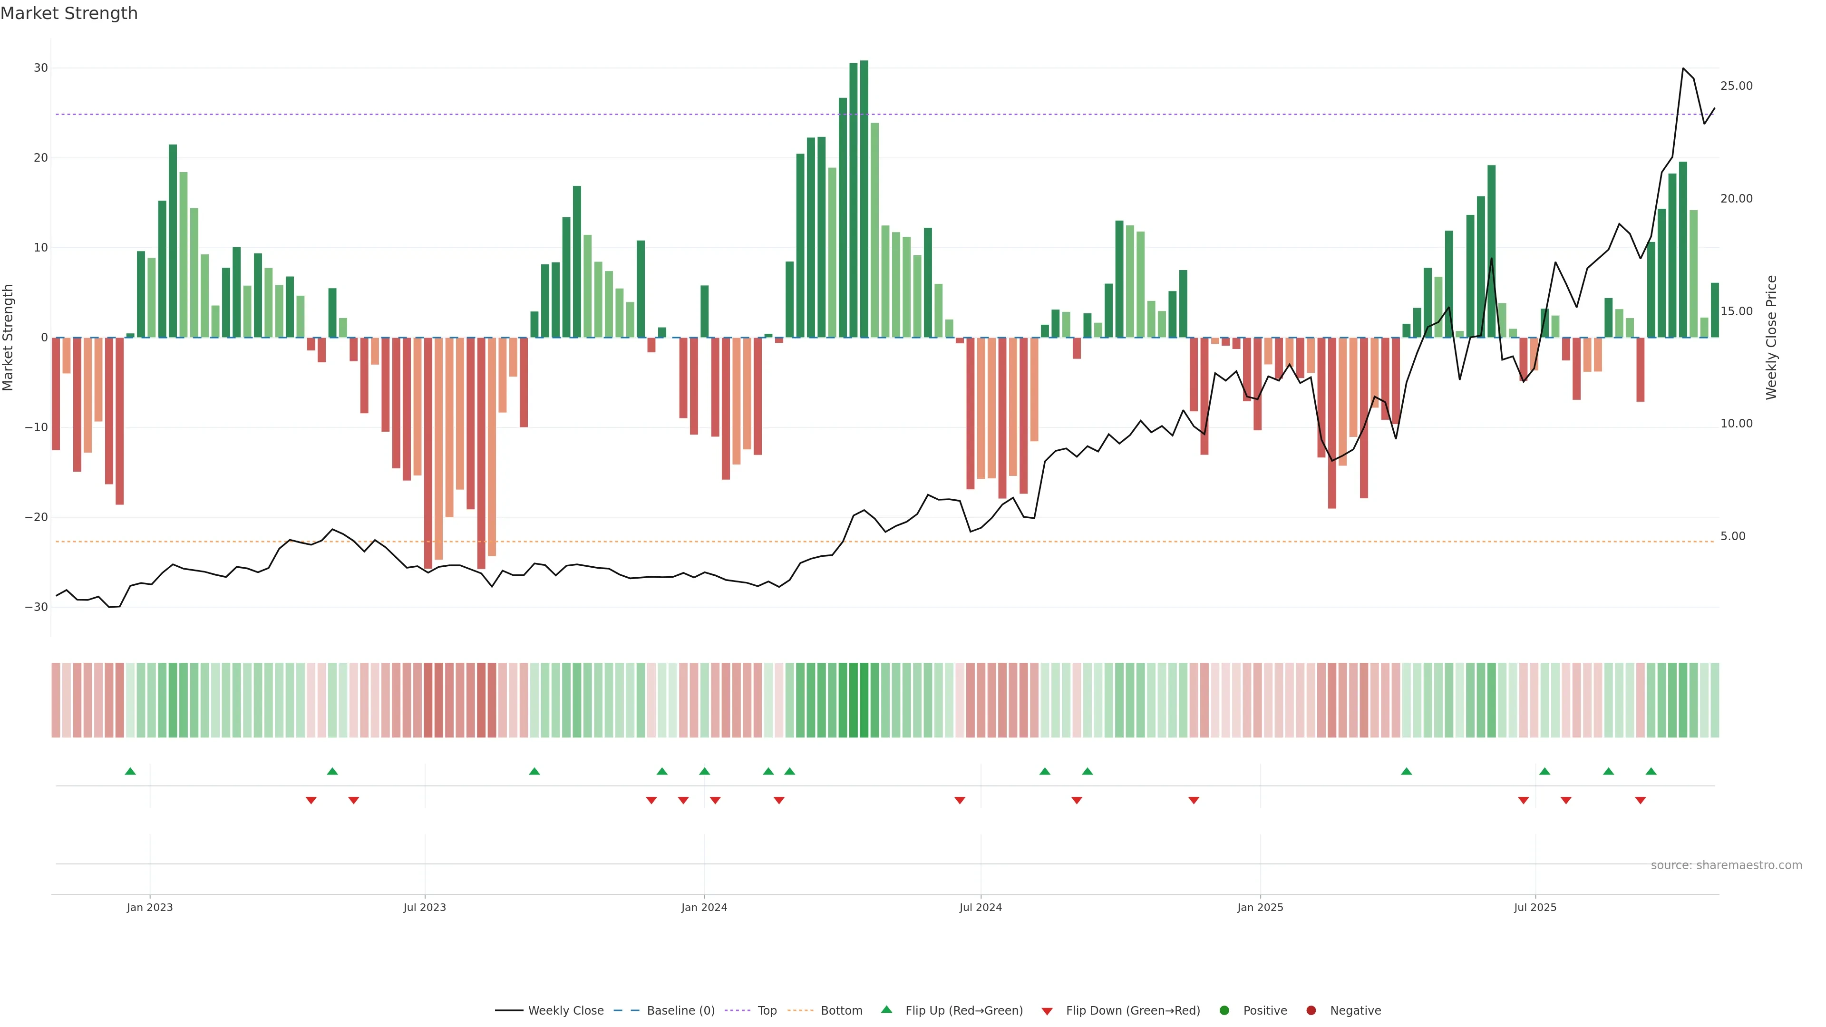The image size is (1826, 1027).
Task: Click the latest green flip-up triangle marker
Action: coord(1651,771)
